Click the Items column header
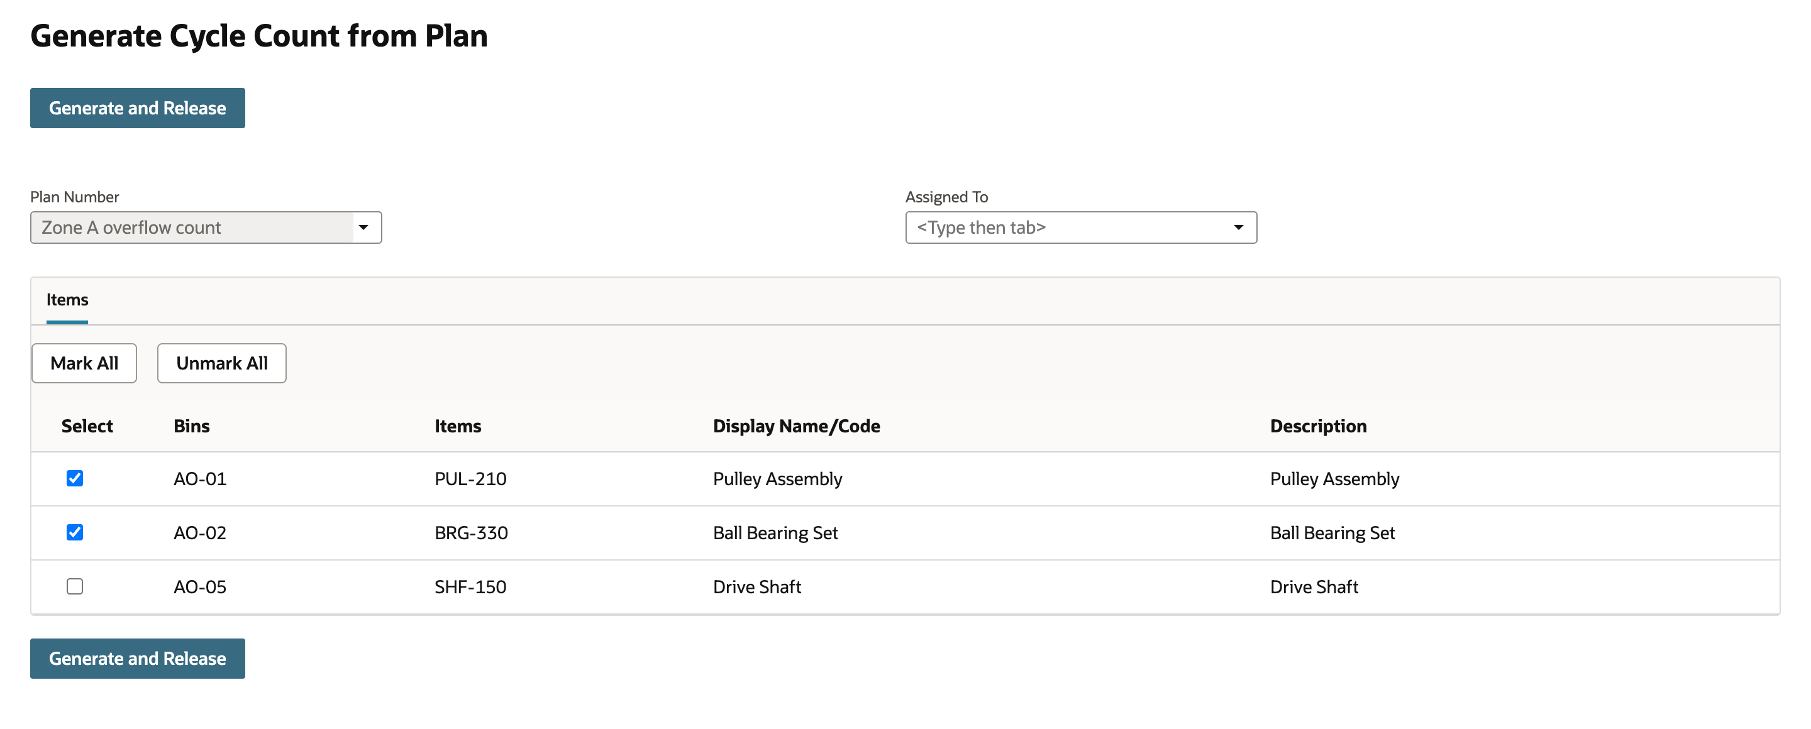1811x729 pixels. pyautogui.click(x=458, y=427)
